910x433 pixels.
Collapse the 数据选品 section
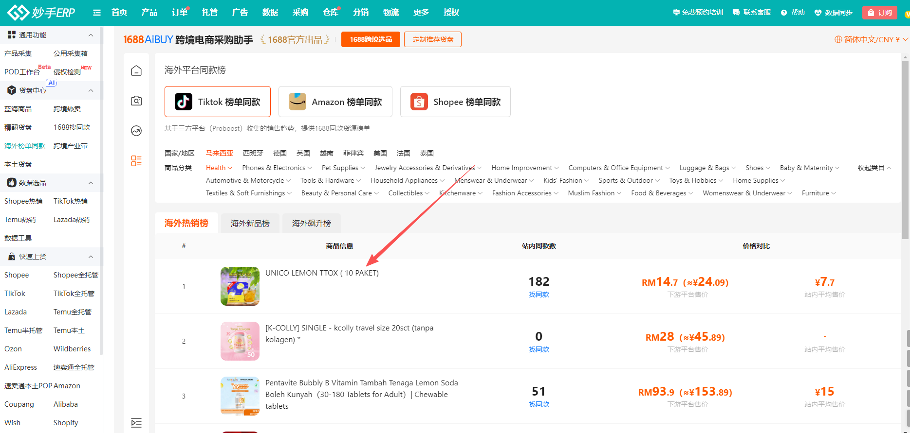tap(91, 183)
